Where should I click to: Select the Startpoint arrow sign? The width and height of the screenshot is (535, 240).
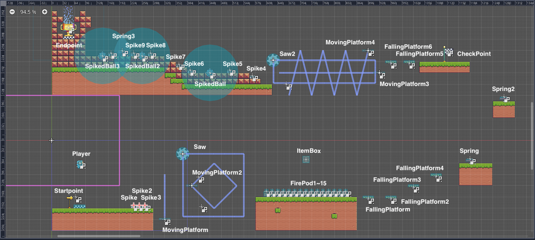click(x=70, y=199)
